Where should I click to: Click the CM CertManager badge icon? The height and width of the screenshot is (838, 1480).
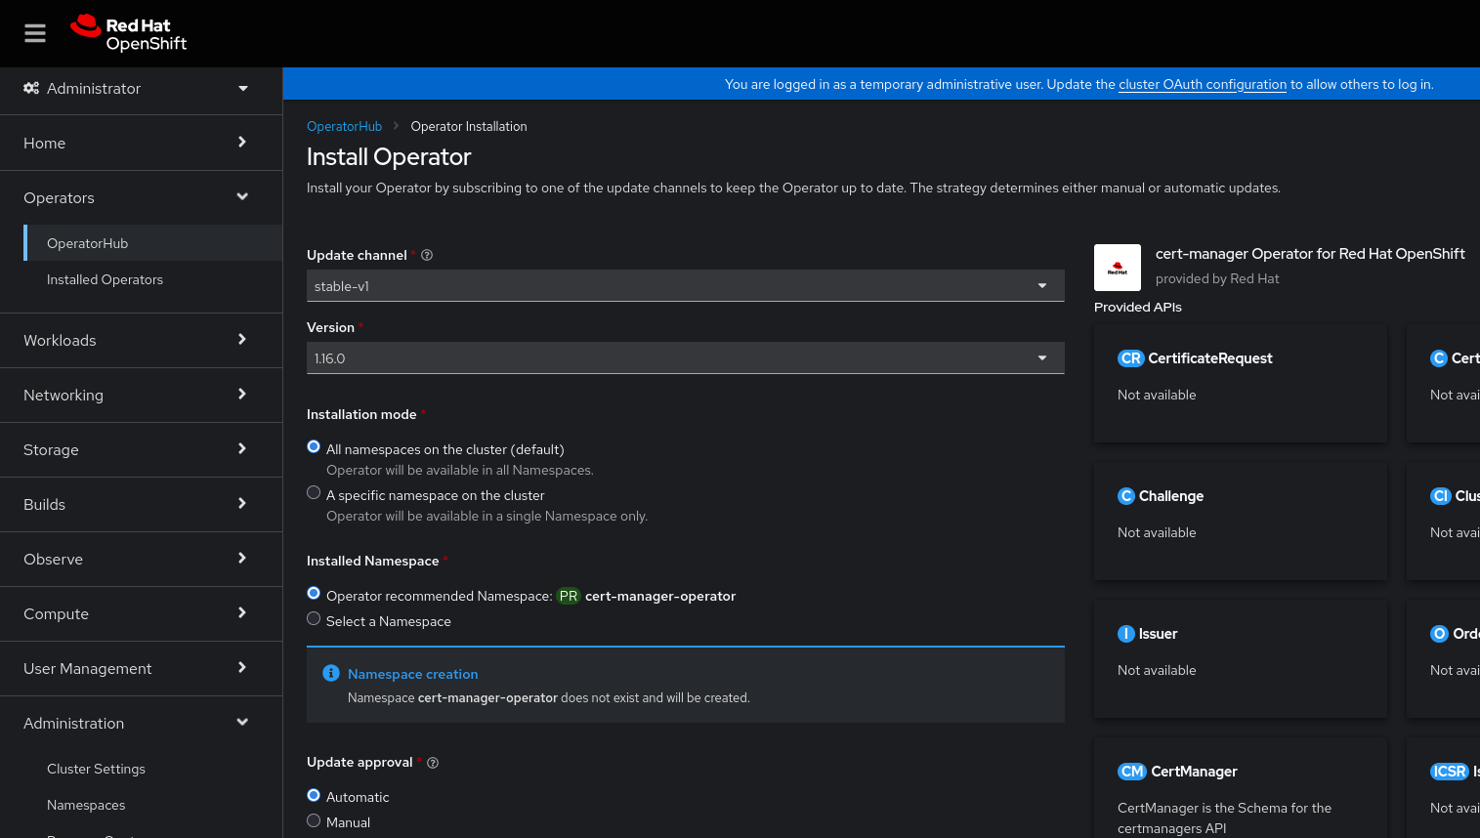1131,772
